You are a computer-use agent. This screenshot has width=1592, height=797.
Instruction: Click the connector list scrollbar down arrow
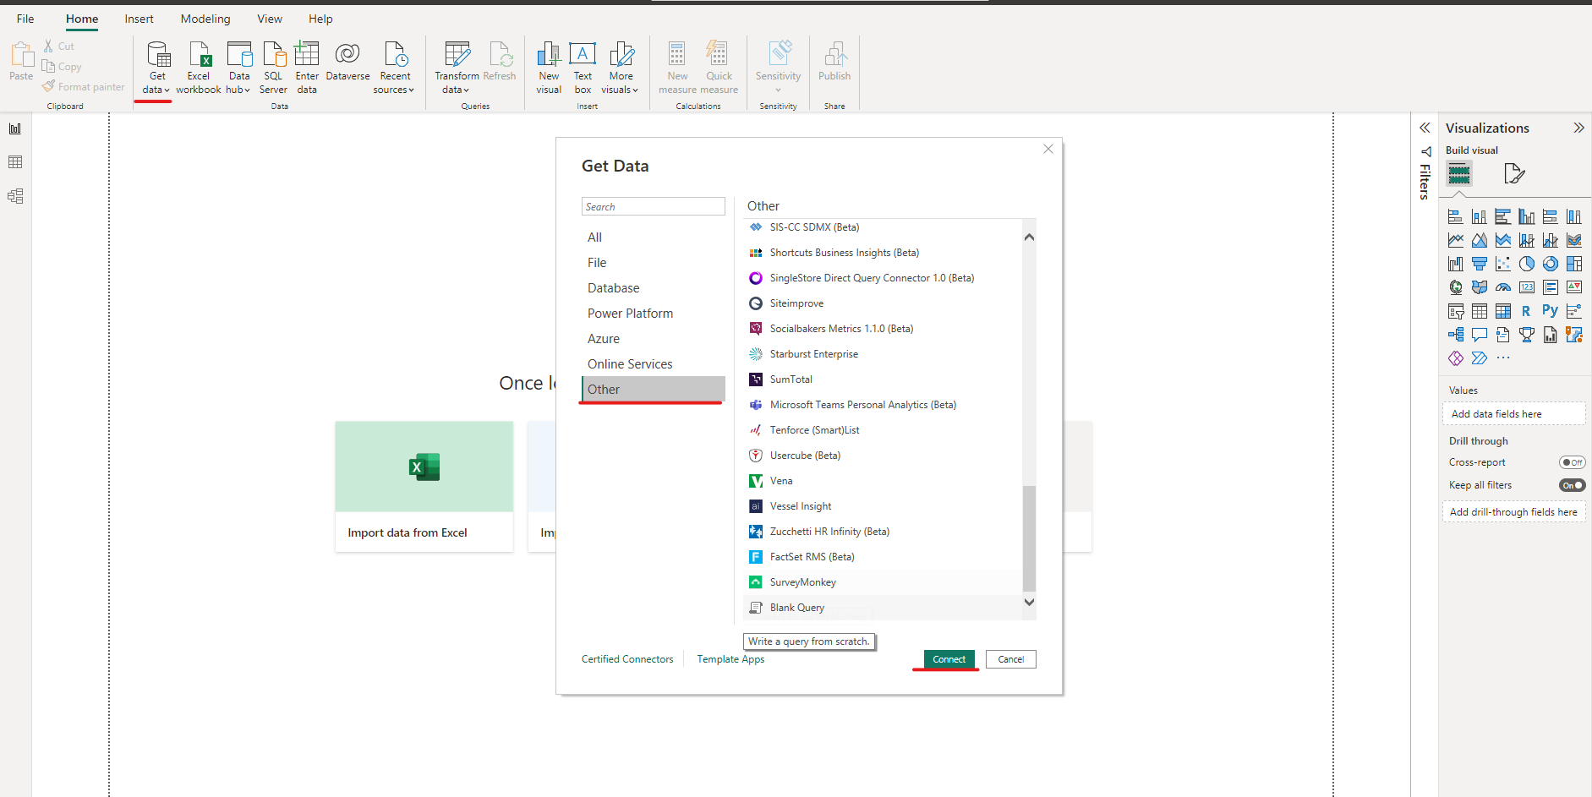(x=1029, y=603)
